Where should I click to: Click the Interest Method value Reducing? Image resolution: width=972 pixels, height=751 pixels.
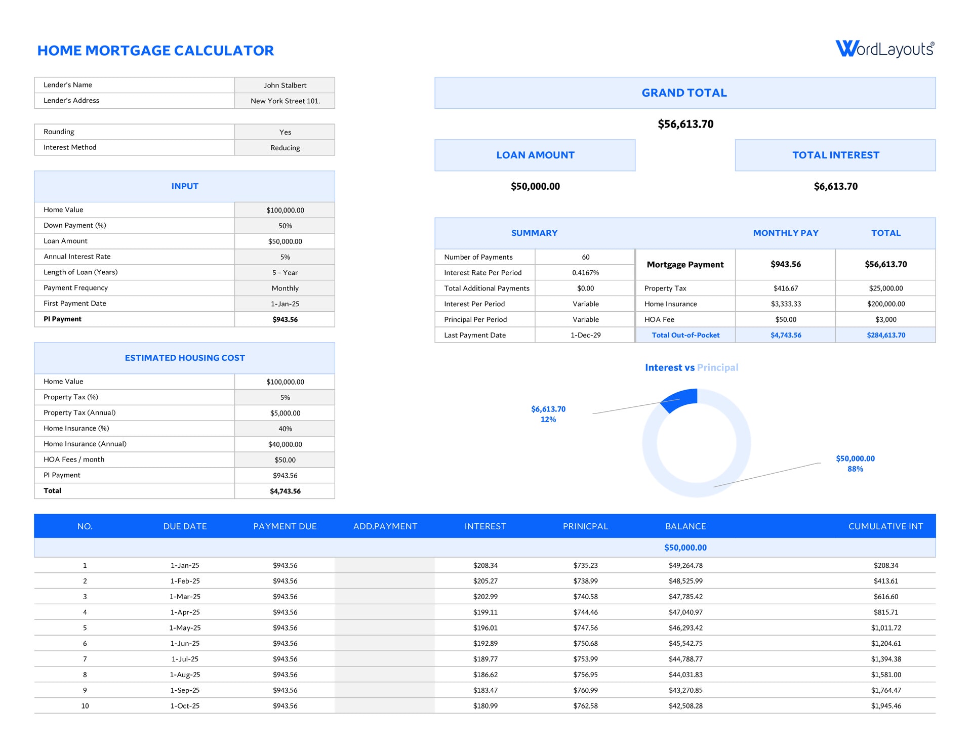tap(285, 148)
